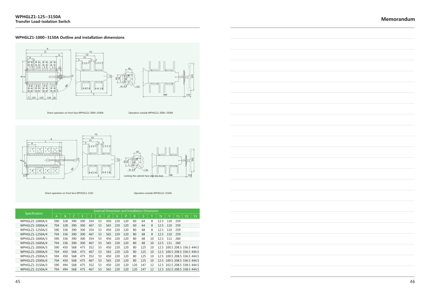Screen dimensions: 430x292
Task: Click the 'Locking the cabinet face with the lock' note
Action: pyautogui.click(x=143, y=176)
